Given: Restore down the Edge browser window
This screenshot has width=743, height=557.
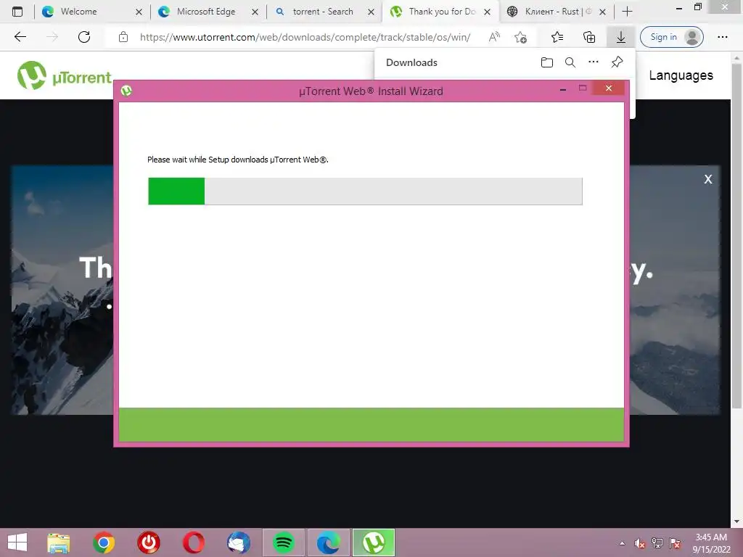Looking at the screenshot, I should 697,7.
